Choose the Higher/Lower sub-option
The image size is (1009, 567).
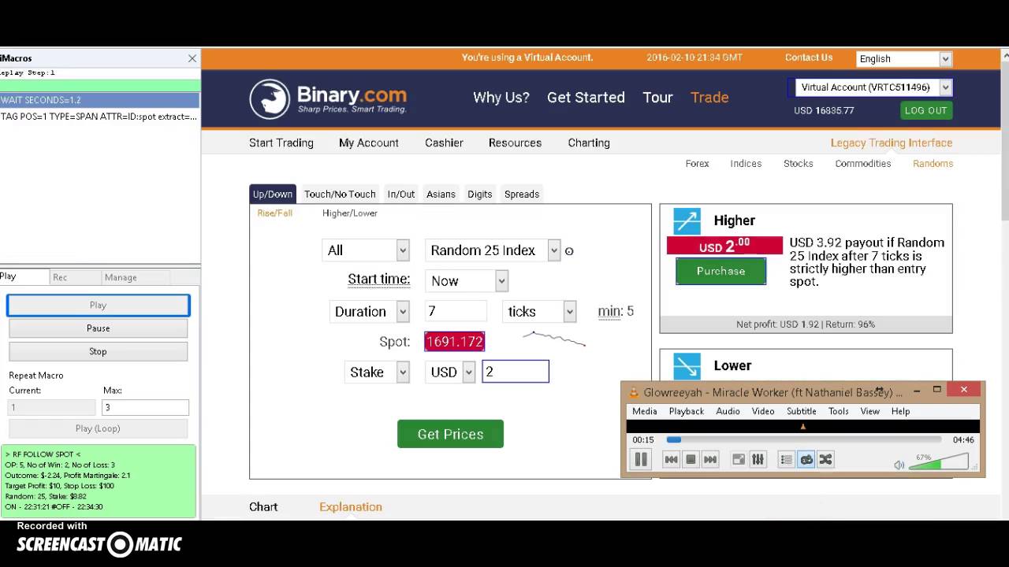[350, 213]
